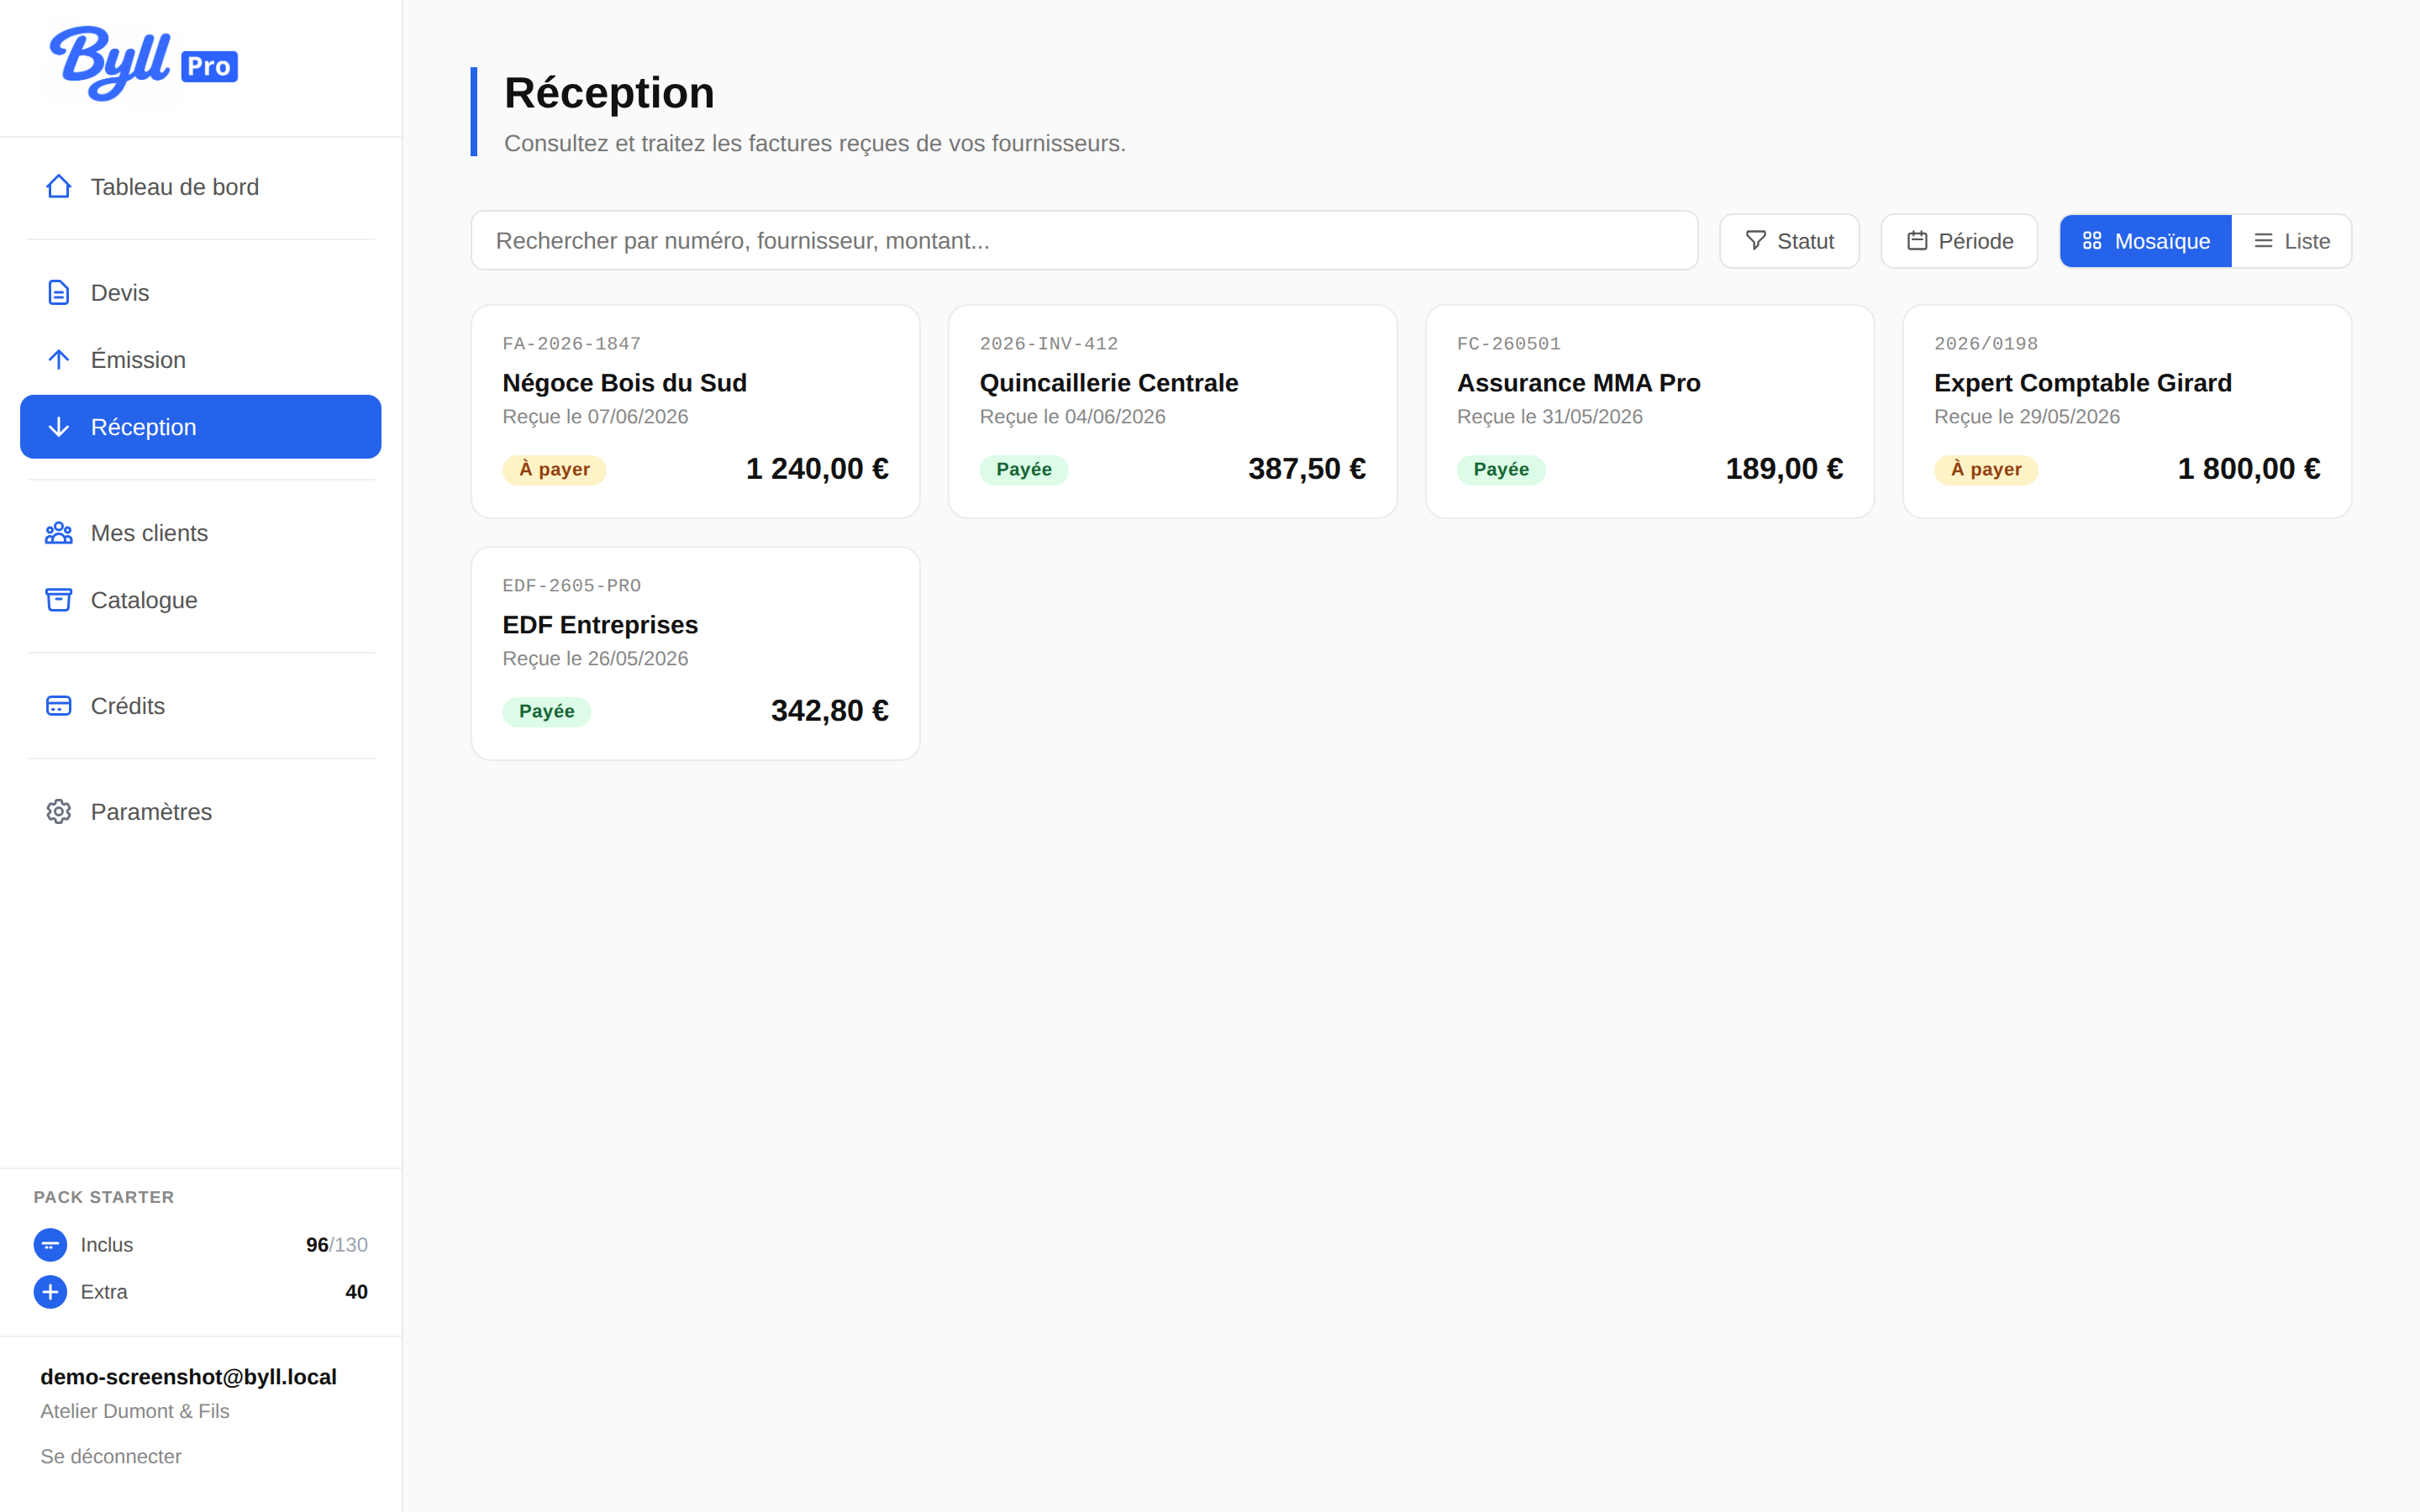Screen dimensions: 2420x1512
Task: Click the document icon beside Devis
Action: click(59, 293)
